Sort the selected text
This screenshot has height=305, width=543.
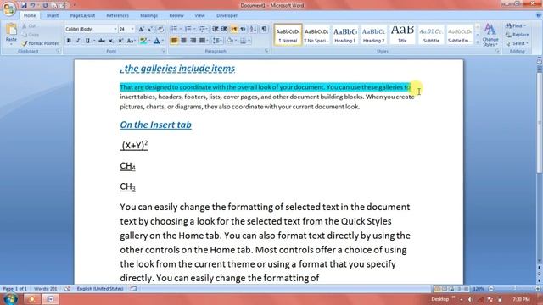(x=253, y=29)
